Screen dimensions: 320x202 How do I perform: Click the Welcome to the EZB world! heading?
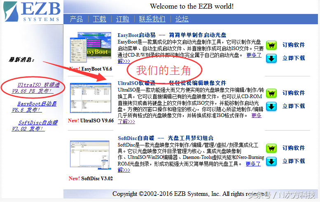click(x=192, y=6)
